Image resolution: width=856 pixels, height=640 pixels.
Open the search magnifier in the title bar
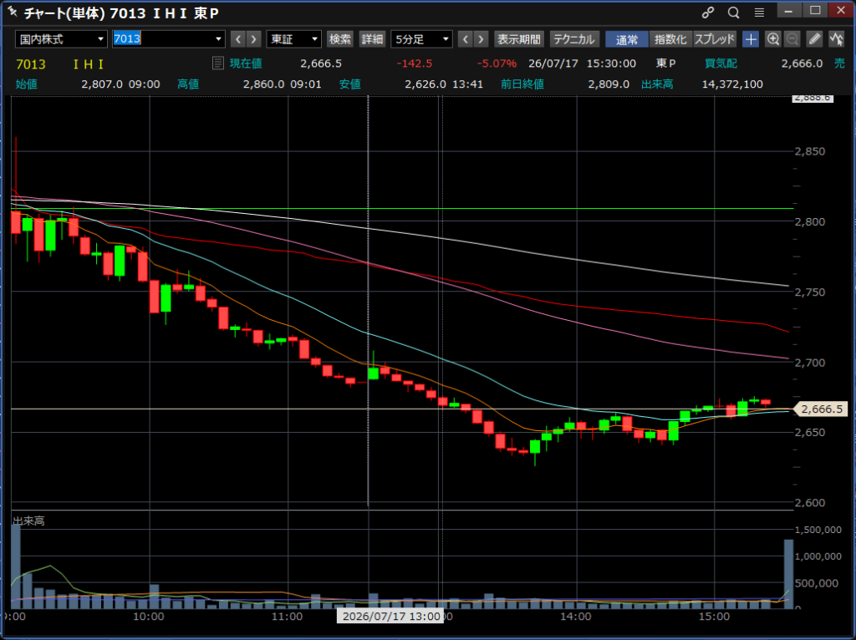click(x=733, y=13)
